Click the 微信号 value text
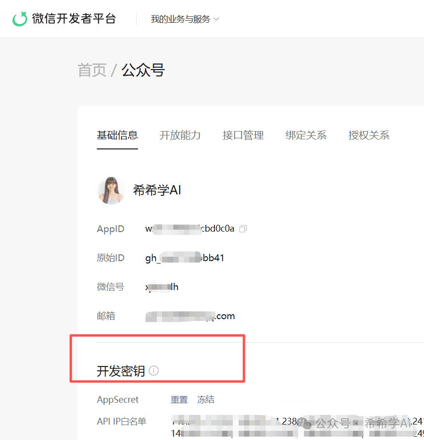 [x=162, y=287]
